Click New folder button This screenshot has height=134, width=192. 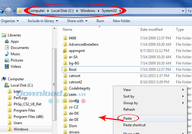[x=122, y=21]
